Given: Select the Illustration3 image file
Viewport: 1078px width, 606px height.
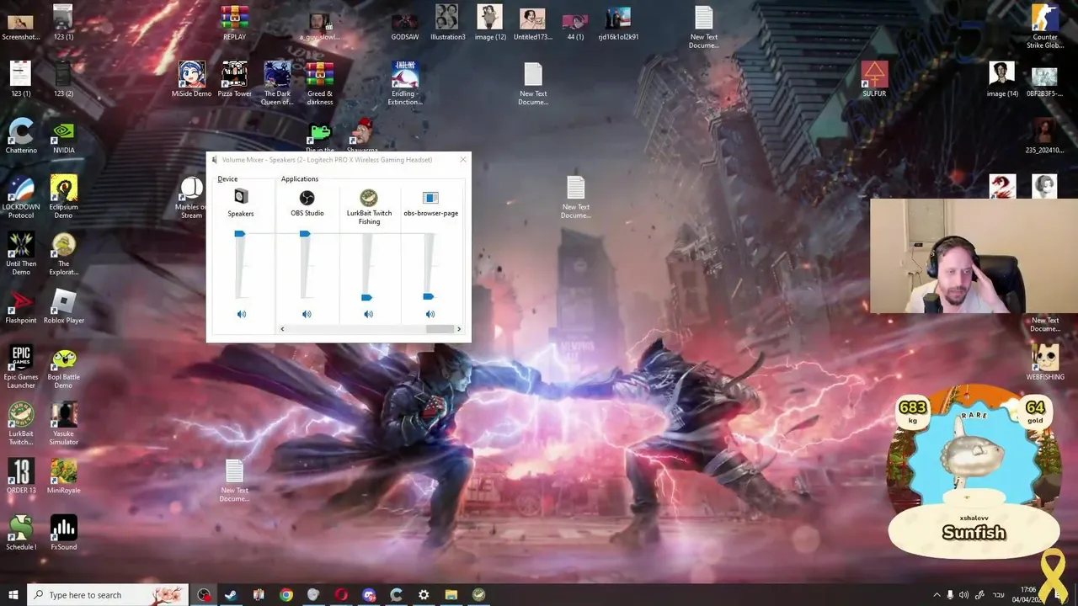Looking at the screenshot, I should pos(447,23).
